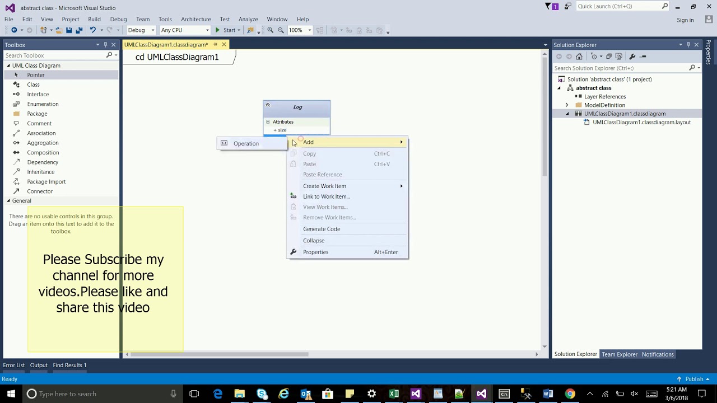Click the Sign in link

click(x=685, y=20)
